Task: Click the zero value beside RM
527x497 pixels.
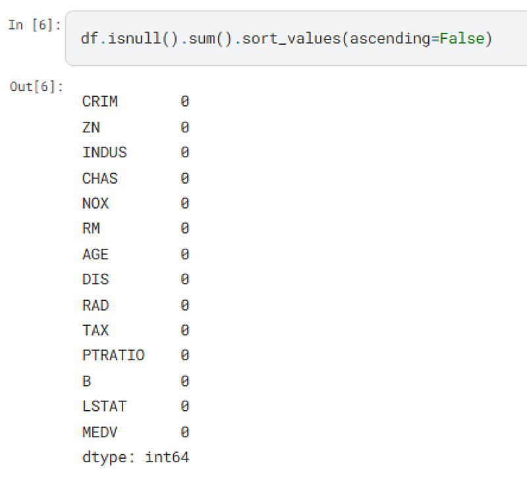Action: coord(185,228)
